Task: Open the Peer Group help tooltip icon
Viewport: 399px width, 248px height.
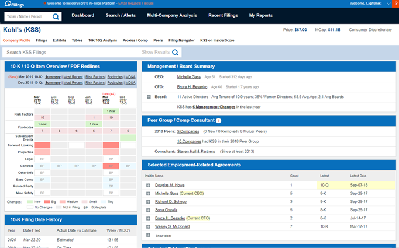Action: pos(218,121)
